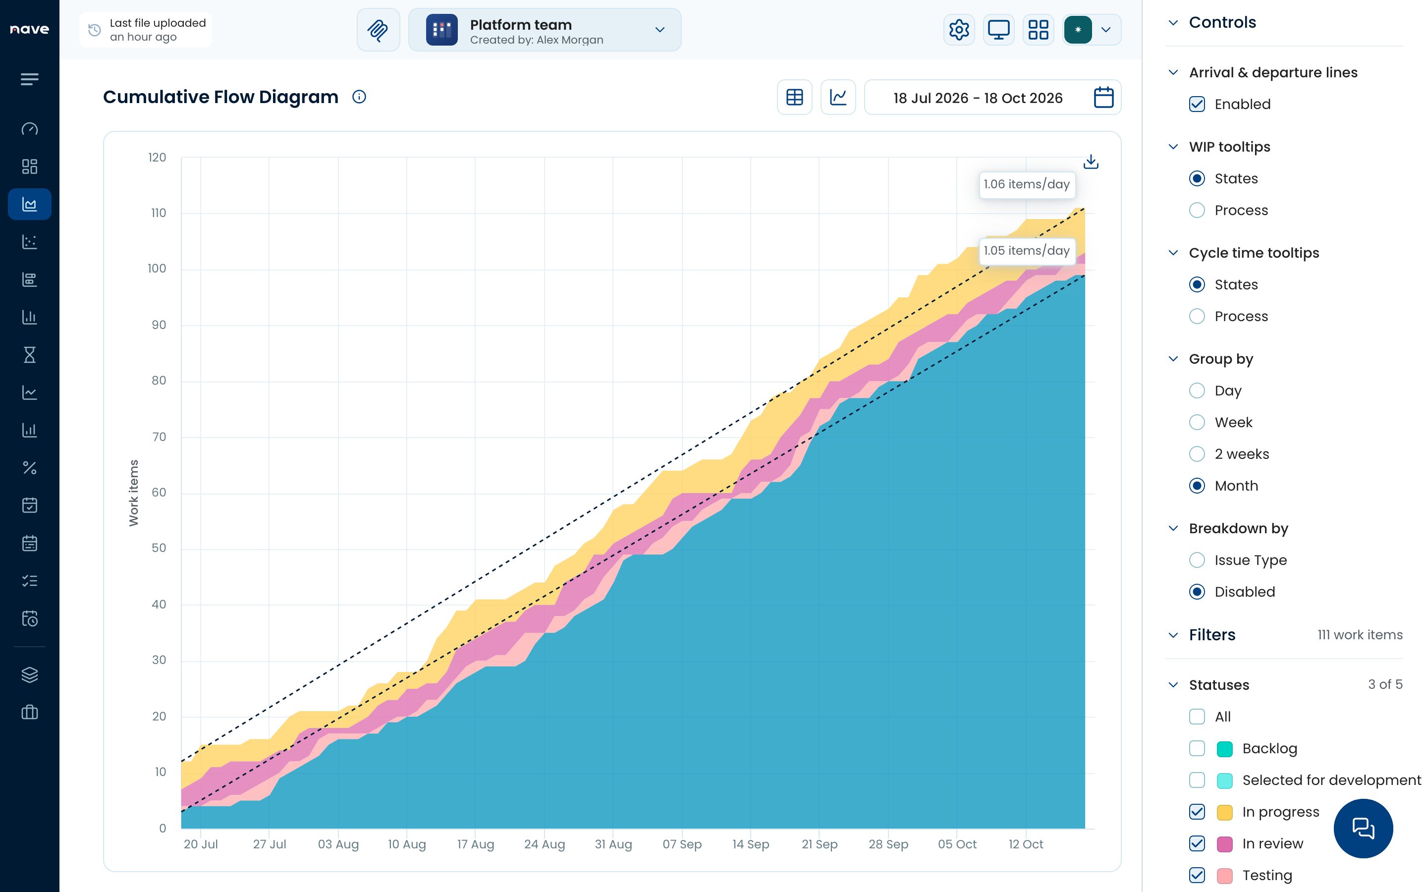1427x892 pixels.
Task: Open the horizontal bars chart icon in sidebar
Action: click(30, 279)
